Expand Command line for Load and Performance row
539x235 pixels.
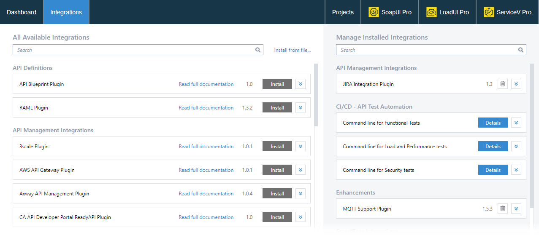516,146
